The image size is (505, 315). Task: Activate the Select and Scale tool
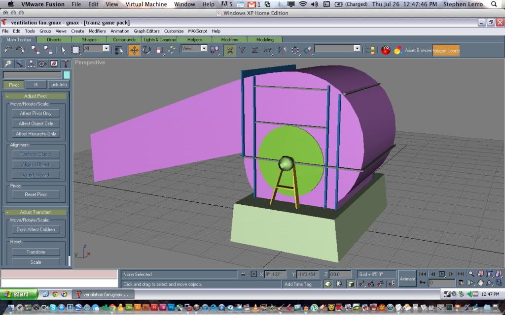pos(159,50)
